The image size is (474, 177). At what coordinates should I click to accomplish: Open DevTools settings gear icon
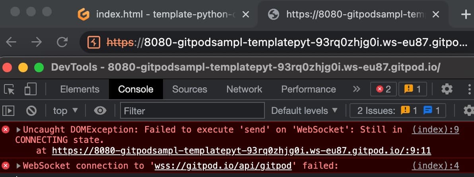[x=447, y=89]
